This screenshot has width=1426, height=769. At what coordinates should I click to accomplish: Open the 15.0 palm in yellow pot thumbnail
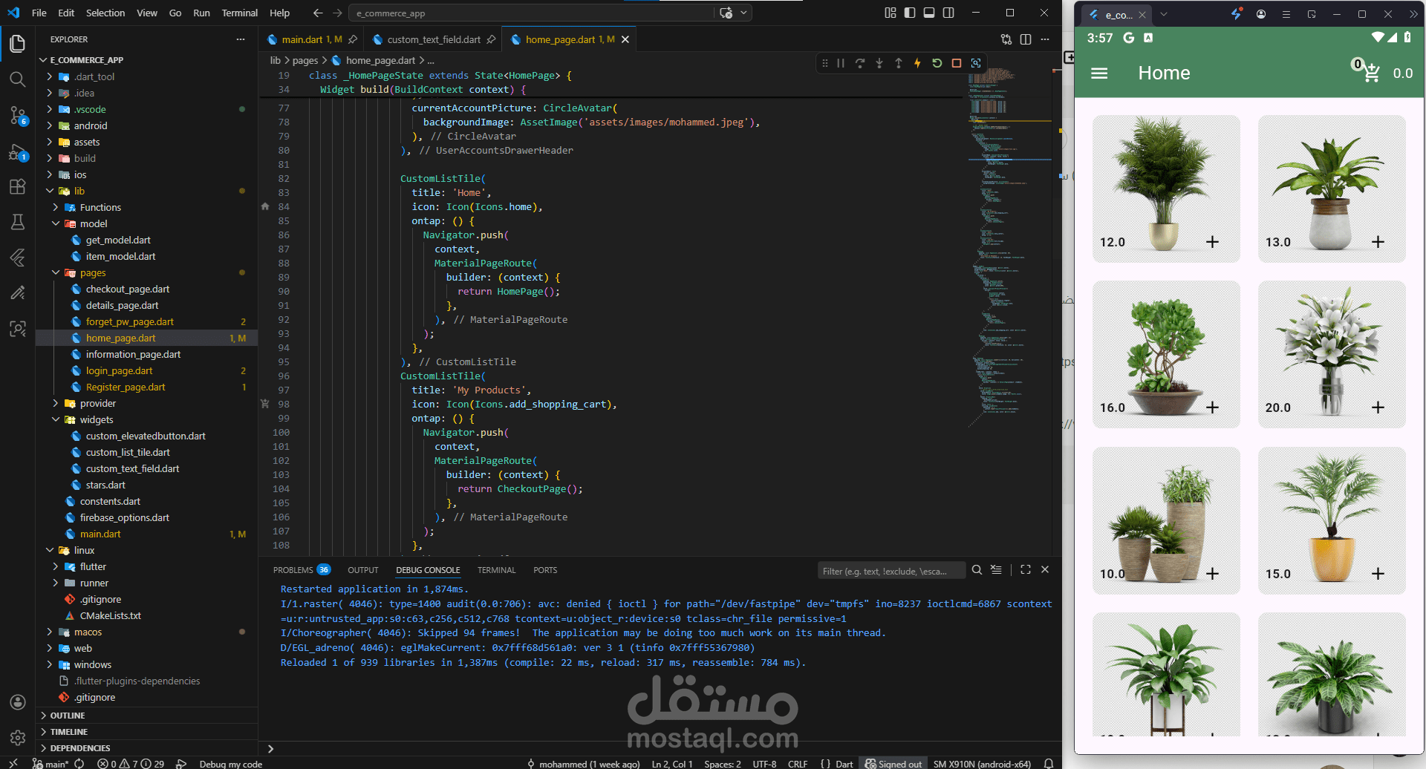tap(1332, 520)
